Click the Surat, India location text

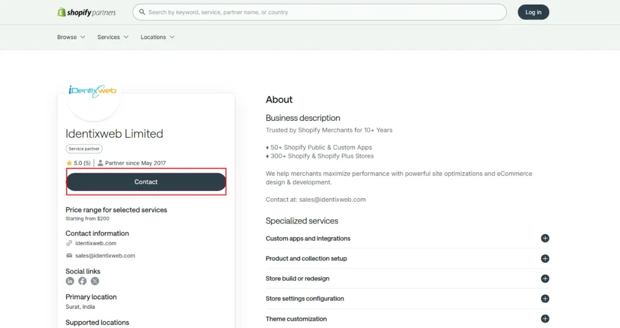[81, 307]
